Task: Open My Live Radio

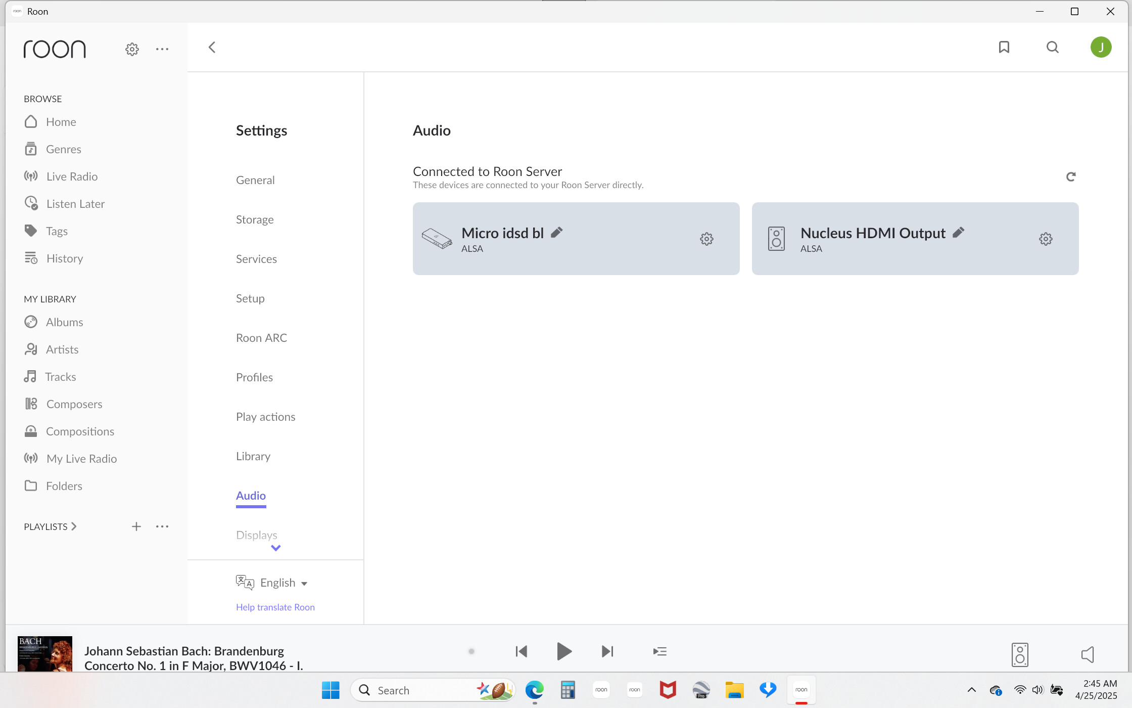Action: click(x=70, y=459)
